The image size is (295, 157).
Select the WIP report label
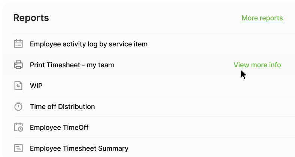click(x=36, y=86)
